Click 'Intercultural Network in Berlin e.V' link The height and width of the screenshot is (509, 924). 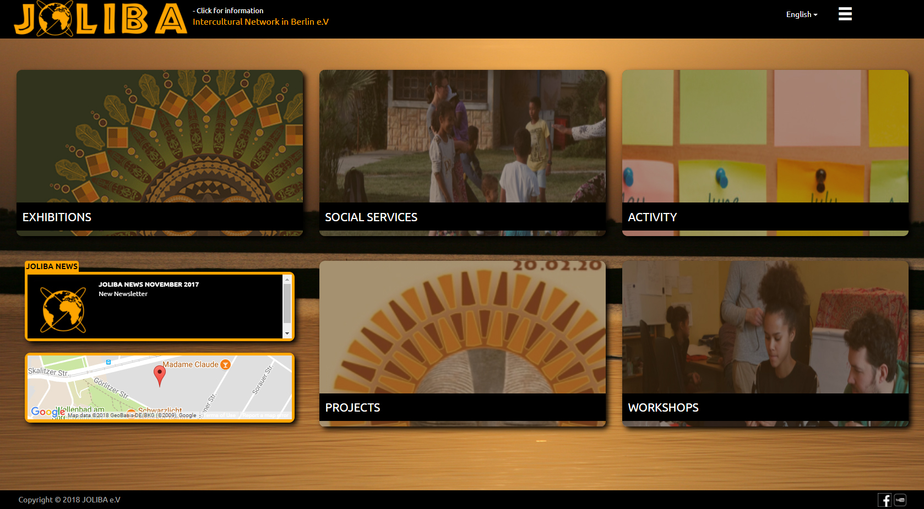pyautogui.click(x=260, y=22)
